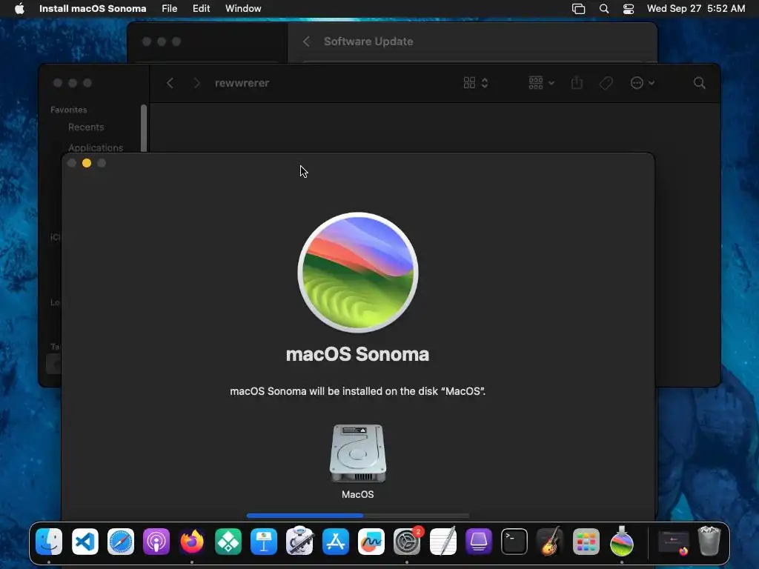
Task: Click the Stage Manager icon in menu bar
Action: point(578,8)
